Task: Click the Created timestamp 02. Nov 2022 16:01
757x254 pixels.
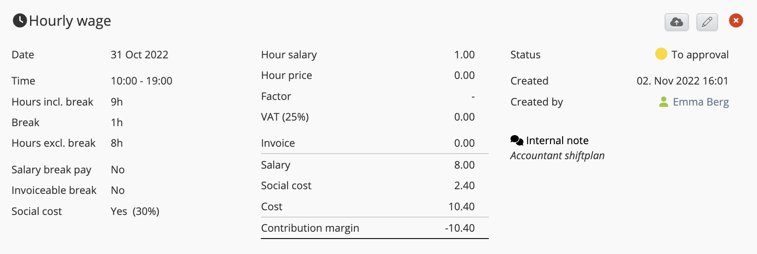Action: pyautogui.click(x=682, y=81)
